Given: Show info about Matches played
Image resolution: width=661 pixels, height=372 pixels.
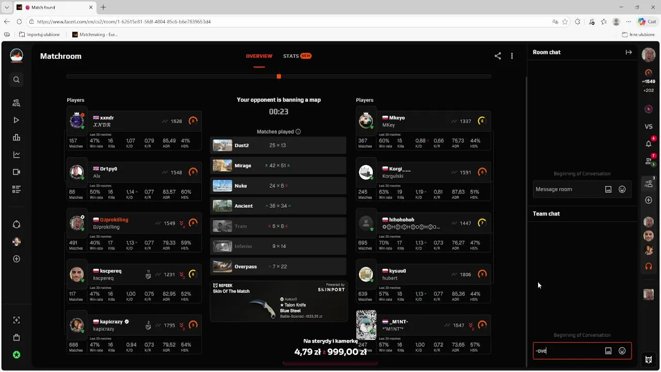Looking at the screenshot, I should point(298,132).
